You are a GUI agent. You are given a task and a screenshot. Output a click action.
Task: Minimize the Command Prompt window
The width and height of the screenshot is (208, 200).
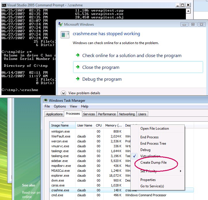click(x=178, y=5)
